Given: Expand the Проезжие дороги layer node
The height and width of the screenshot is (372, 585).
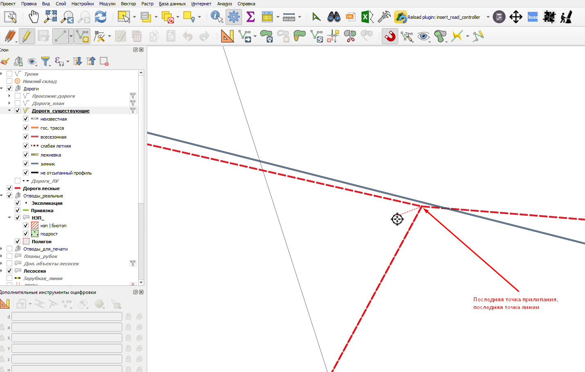Looking at the screenshot, I should tap(9, 96).
